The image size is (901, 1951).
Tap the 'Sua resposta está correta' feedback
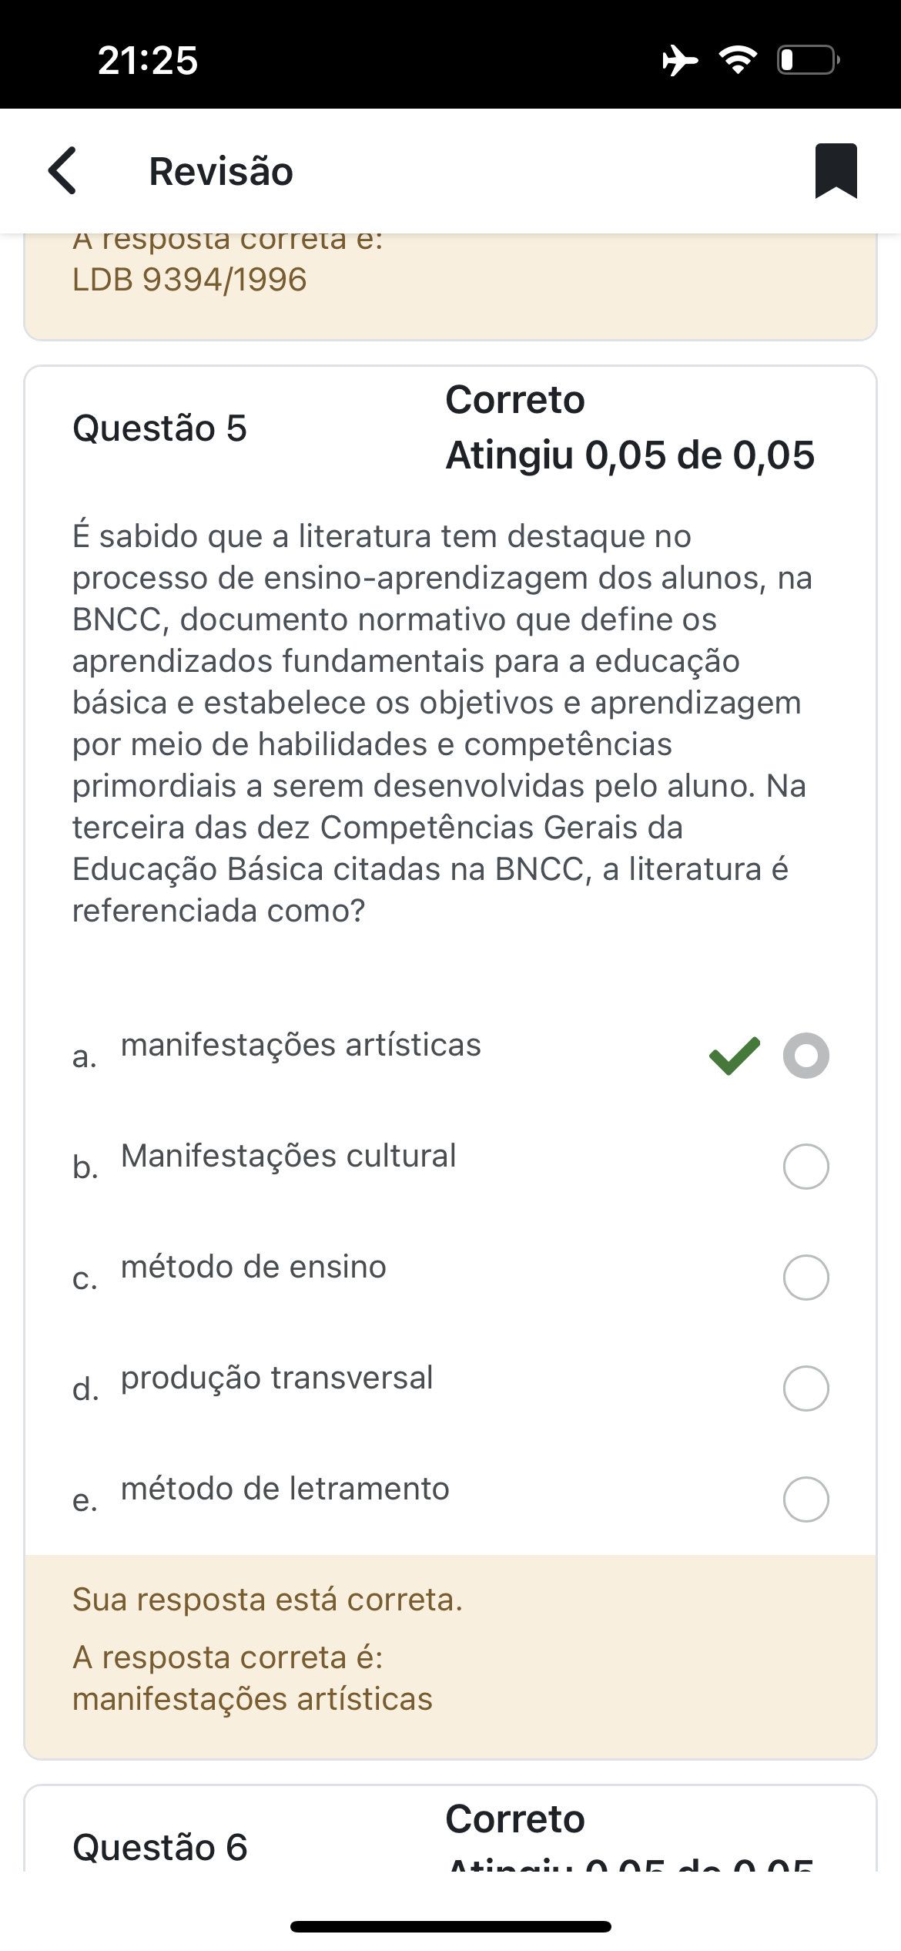point(267,1600)
